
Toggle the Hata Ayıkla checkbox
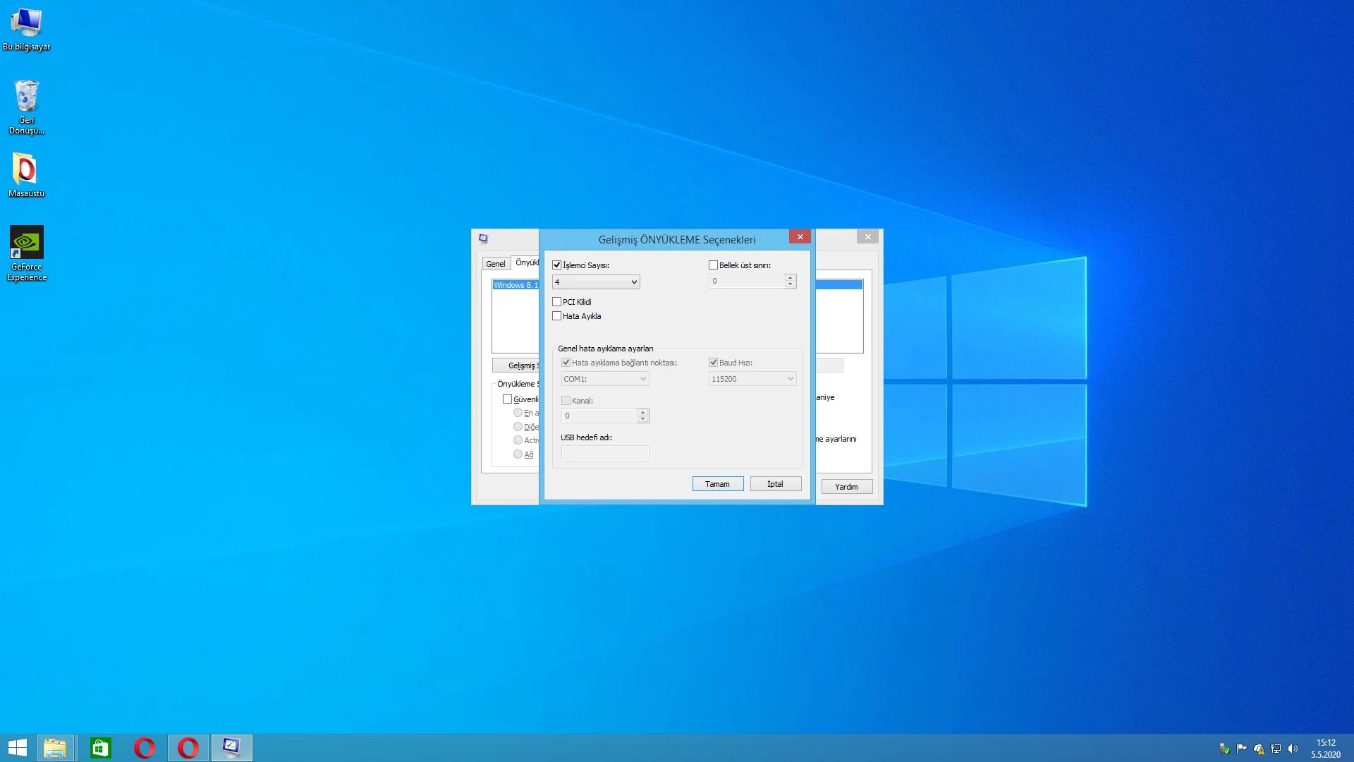(557, 316)
